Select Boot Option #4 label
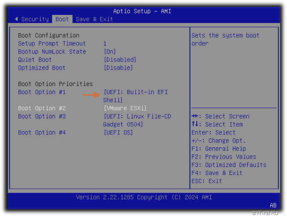287x216 pixels. click(42, 132)
